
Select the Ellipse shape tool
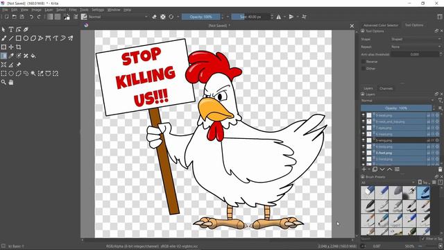tap(26, 38)
